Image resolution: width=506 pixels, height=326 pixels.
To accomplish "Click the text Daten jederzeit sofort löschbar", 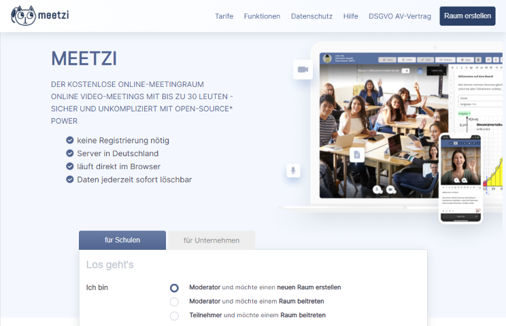I will coord(135,179).
